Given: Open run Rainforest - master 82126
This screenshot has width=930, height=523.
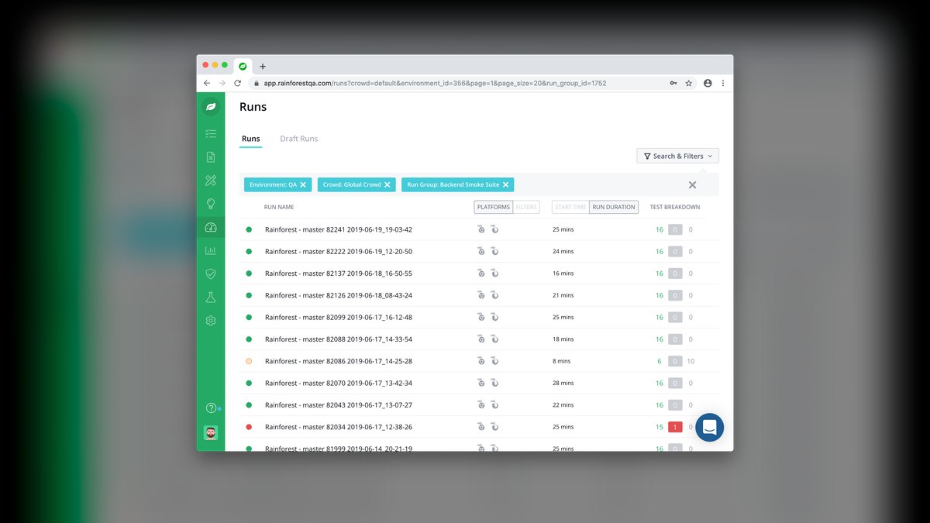Looking at the screenshot, I should pyautogui.click(x=339, y=295).
